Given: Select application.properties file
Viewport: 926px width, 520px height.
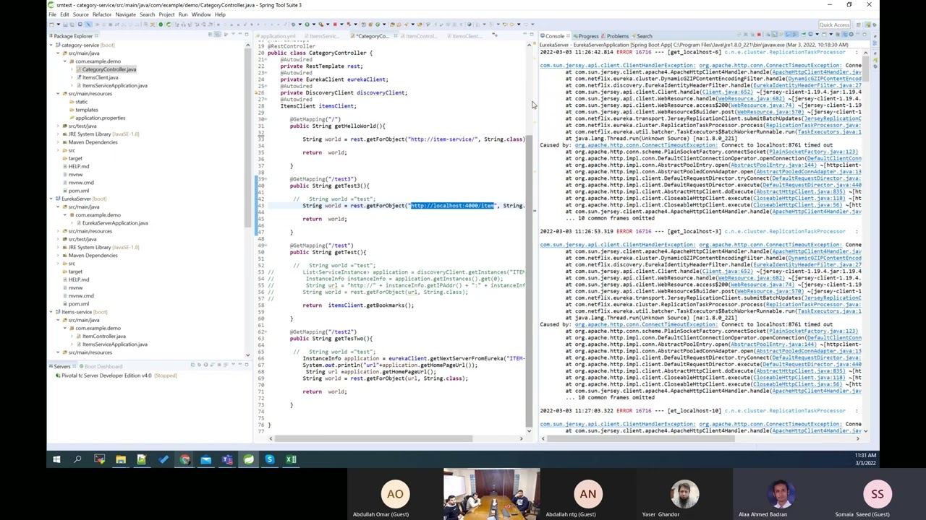Looking at the screenshot, I should 100,118.
